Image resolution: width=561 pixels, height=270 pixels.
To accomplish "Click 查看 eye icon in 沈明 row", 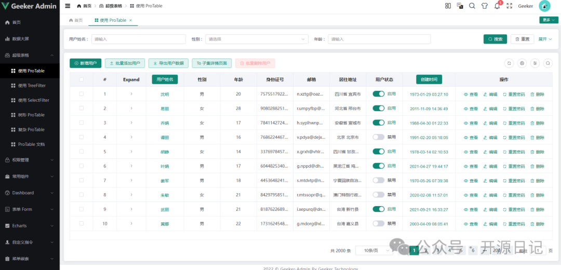I will coord(466,95).
